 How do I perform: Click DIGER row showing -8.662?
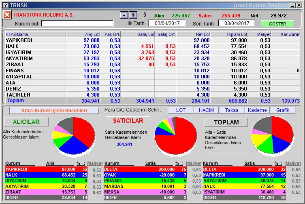pos(145,198)
